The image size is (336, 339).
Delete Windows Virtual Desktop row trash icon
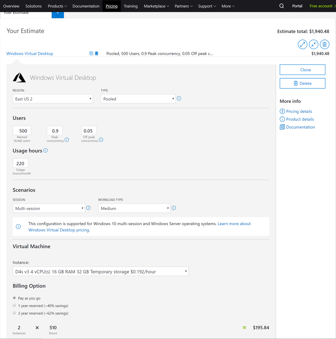(x=97, y=53)
